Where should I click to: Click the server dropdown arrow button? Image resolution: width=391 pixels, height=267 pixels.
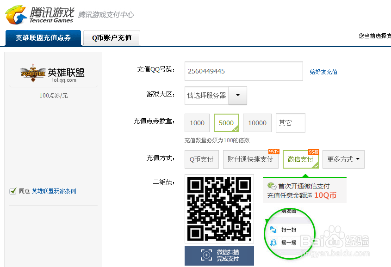coord(237,96)
